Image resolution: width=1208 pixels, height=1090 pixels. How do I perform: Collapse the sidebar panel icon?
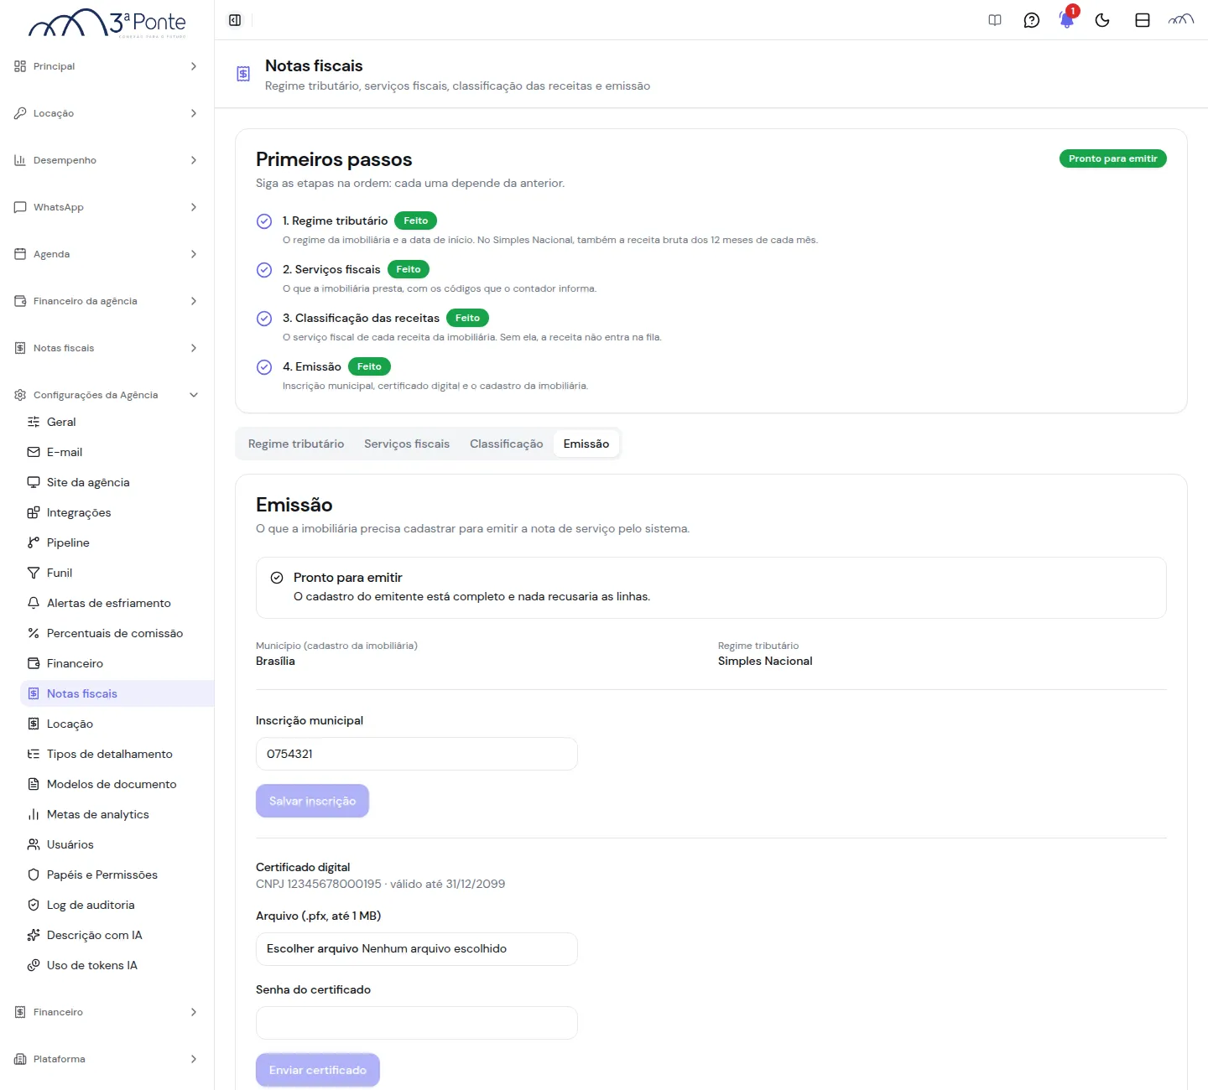pos(235,20)
